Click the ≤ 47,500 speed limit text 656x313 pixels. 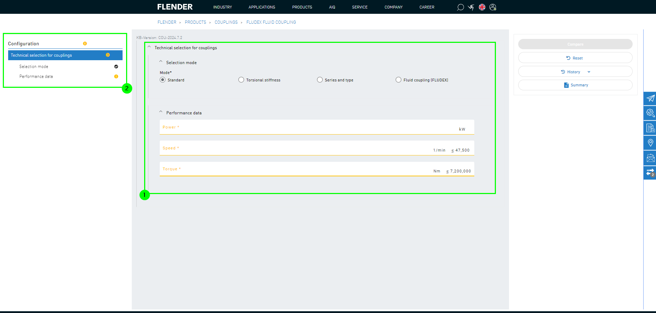click(x=460, y=150)
